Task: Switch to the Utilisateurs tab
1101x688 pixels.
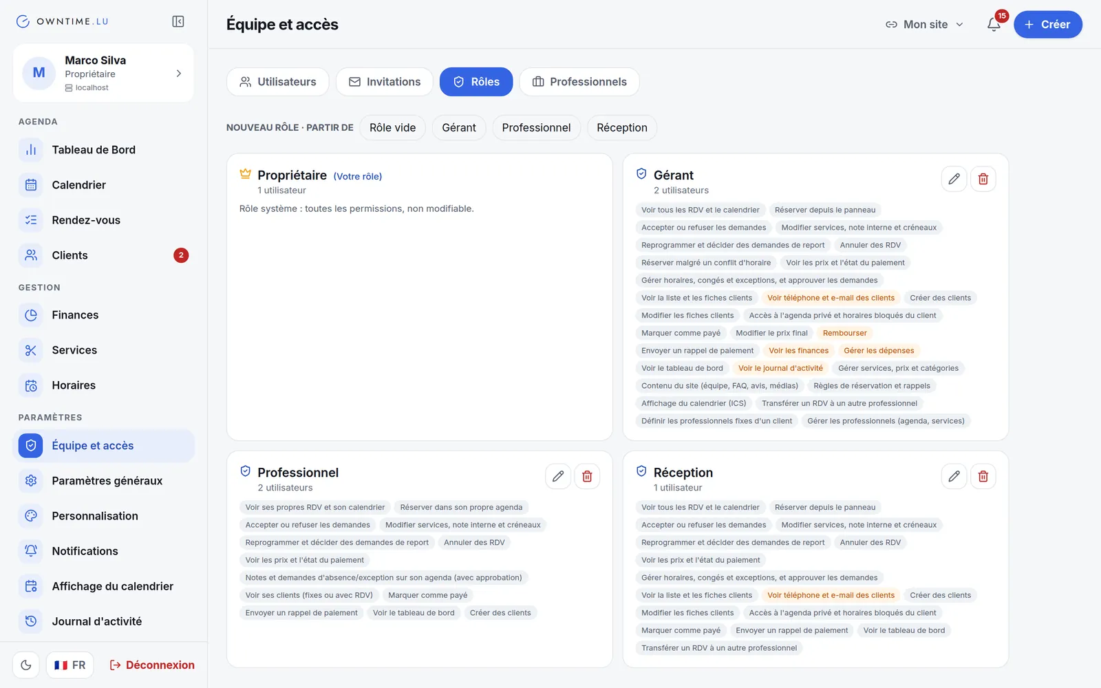Action: (278, 82)
